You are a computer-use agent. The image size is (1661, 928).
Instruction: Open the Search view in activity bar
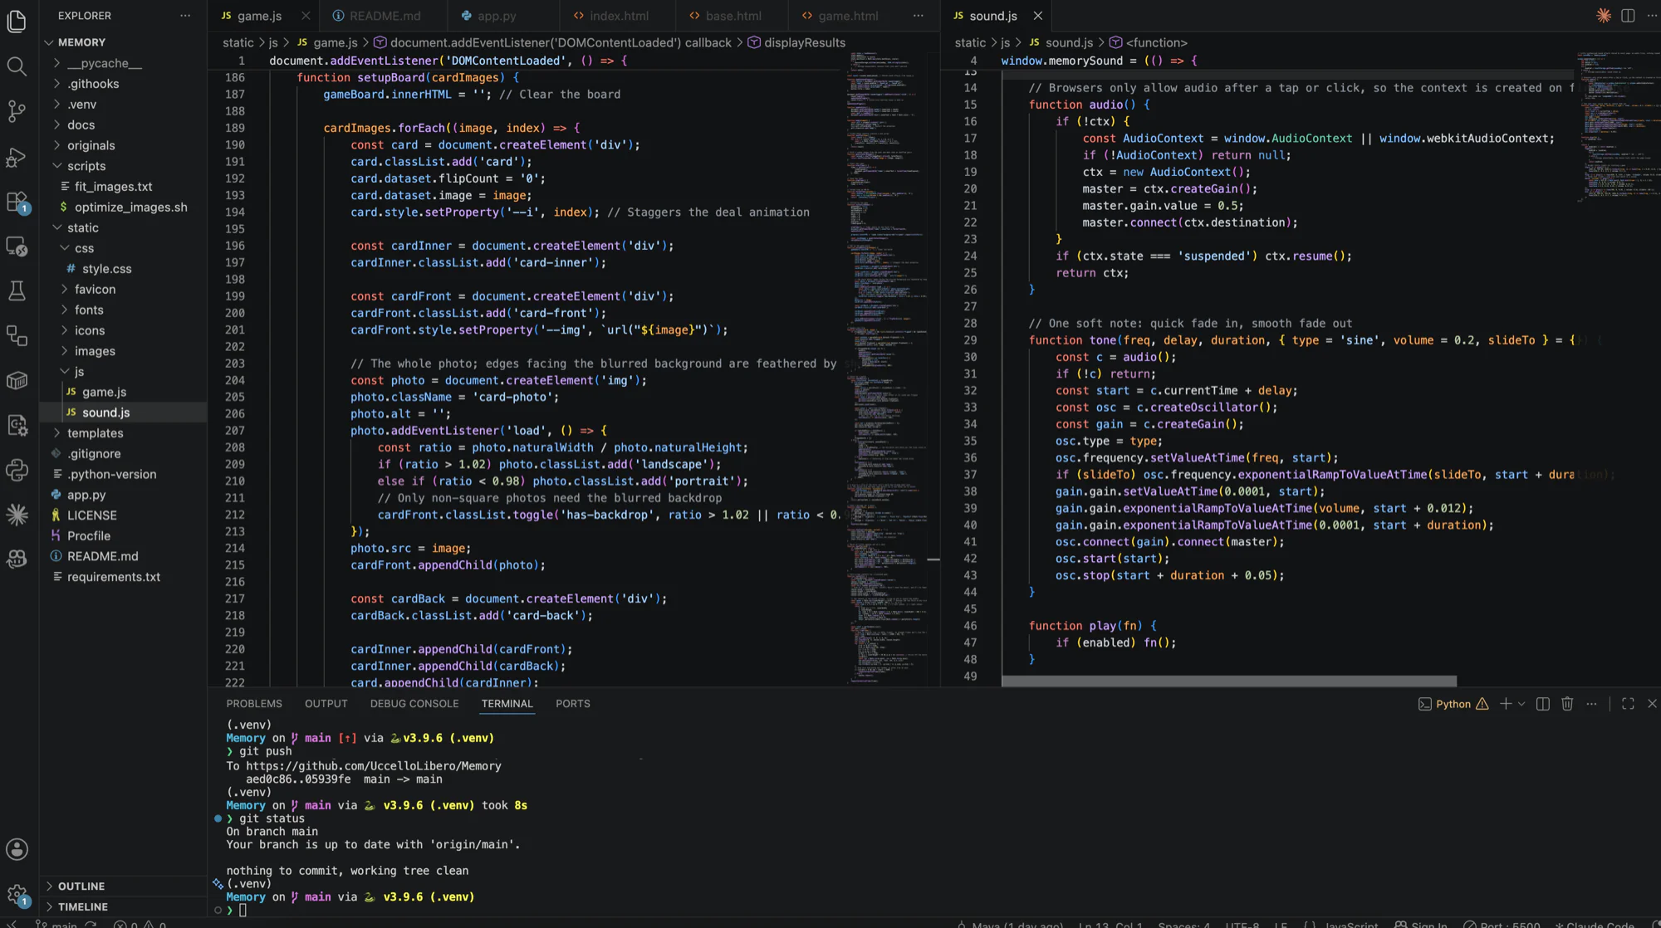pyautogui.click(x=17, y=66)
